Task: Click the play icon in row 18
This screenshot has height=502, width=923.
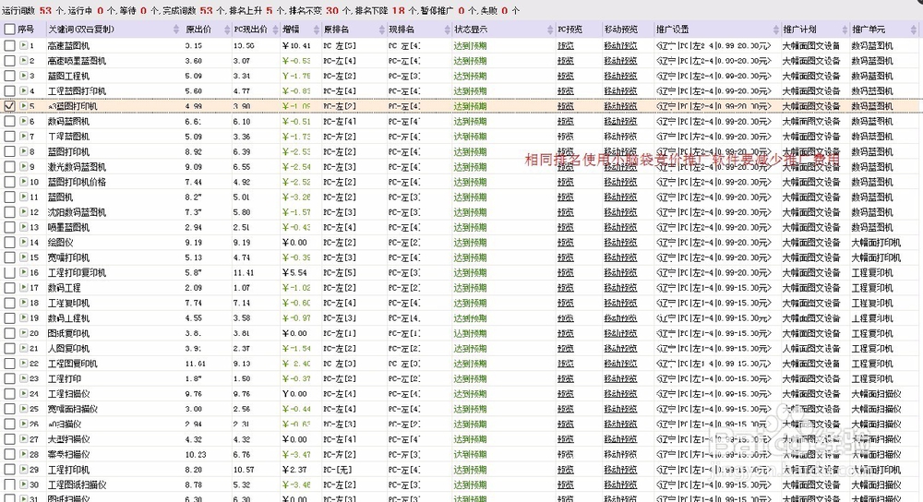Action: [24, 303]
